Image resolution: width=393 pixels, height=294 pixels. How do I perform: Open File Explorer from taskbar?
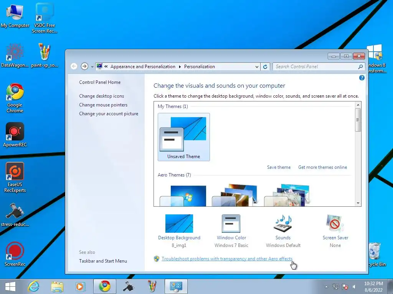[57, 286]
